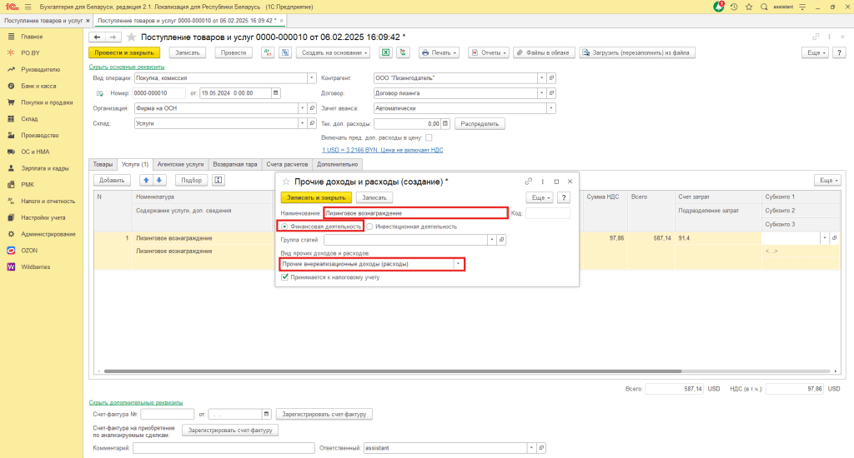854x458 pixels.
Task: Open Склад section in sidebar
Action: tap(29, 118)
